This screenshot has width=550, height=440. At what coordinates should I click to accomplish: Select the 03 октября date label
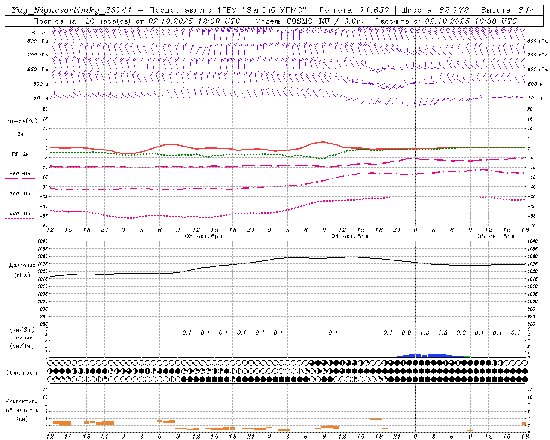coord(204,236)
